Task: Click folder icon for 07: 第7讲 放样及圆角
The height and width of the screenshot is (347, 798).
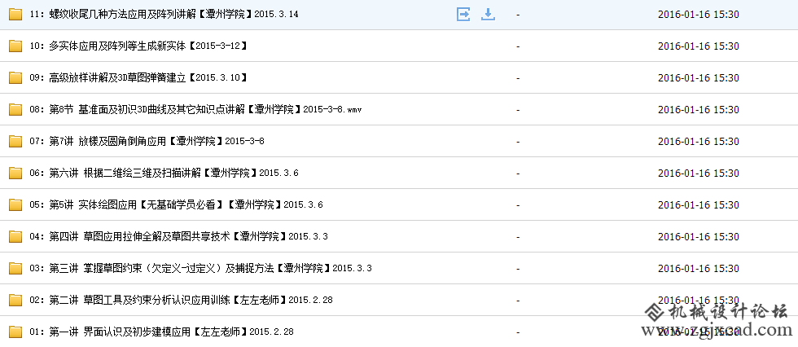Action: coord(15,142)
